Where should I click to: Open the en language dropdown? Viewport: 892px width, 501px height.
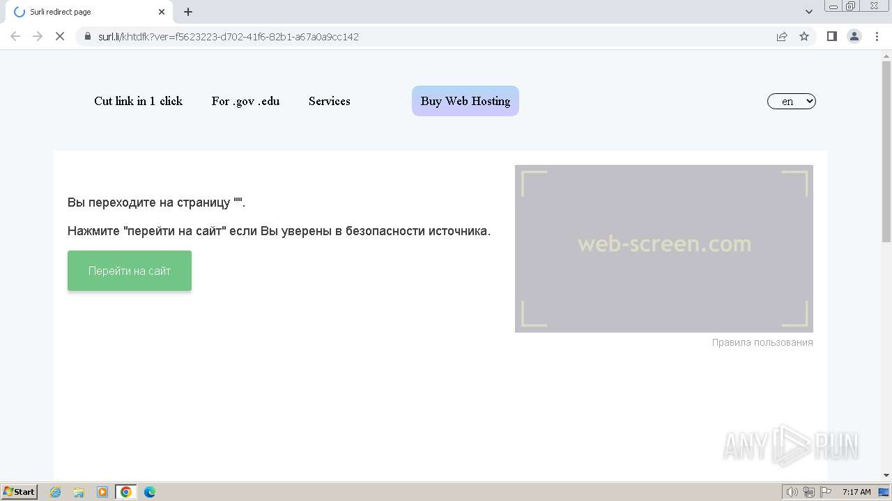pos(792,102)
